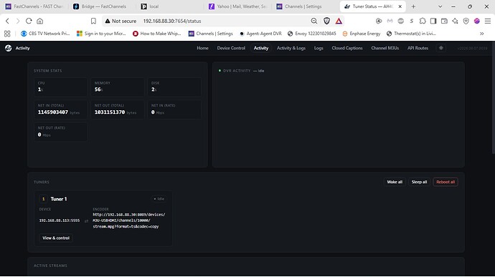Screen dimensions: 495x277
Task: Open the Brave VPN shield icon
Action: point(466,21)
